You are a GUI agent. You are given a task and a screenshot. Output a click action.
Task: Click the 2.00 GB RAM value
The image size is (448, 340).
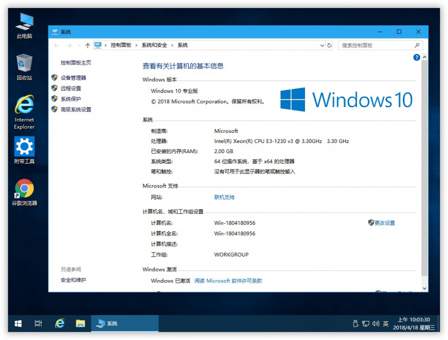coord(224,151)
